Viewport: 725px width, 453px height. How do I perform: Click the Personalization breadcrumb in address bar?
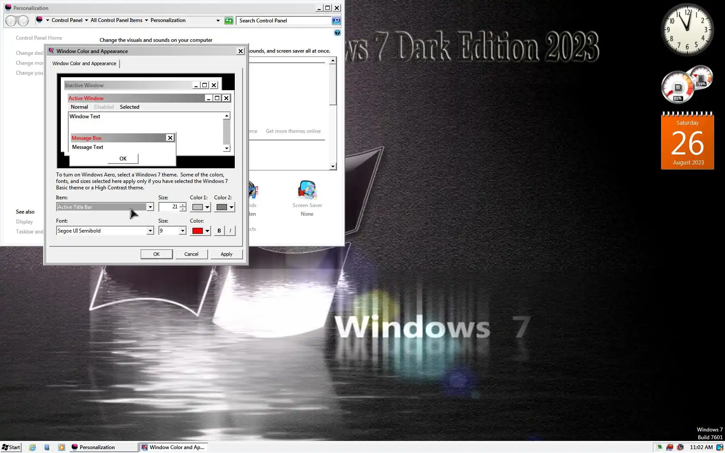(168, 20)
